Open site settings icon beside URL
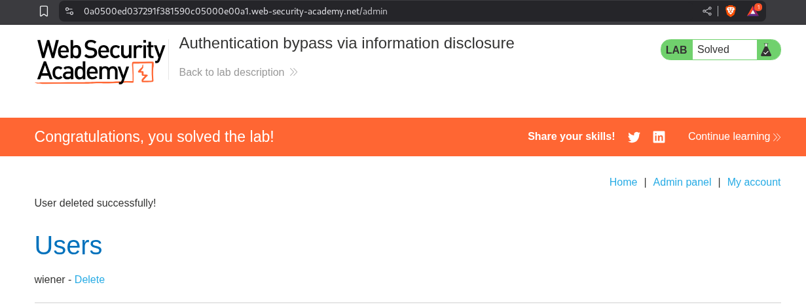The image size is (806, 306). pos(69,11)
